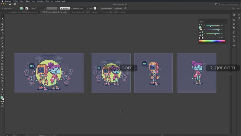The width and height of the screenshot is (241, 136).
Task: Click the Ajustar documento button
Action: (106, 8)
